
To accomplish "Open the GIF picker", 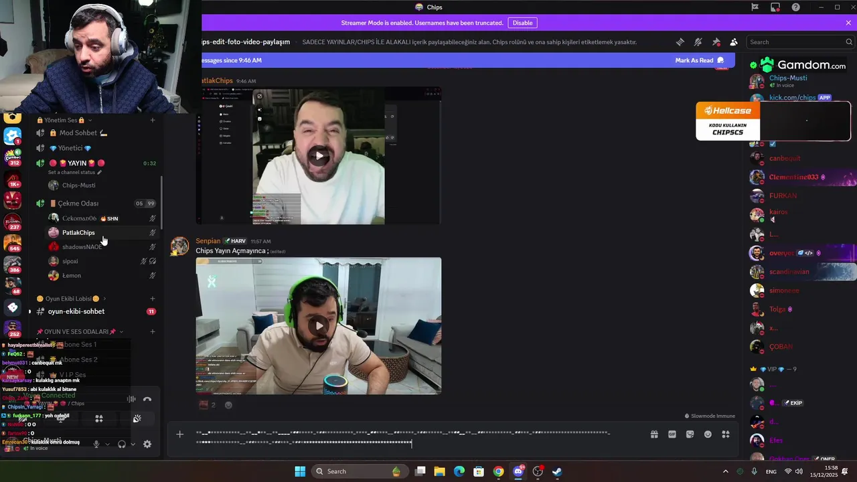I will tap(672, 434).
